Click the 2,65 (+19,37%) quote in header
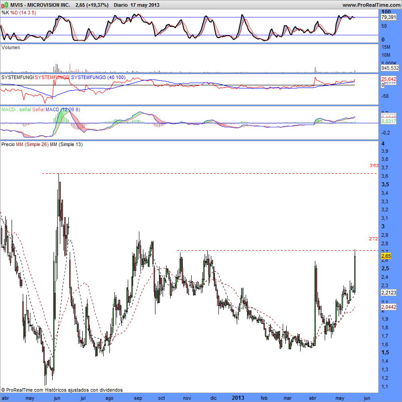The width and height of the screenshot is (402, 402). 92,5
